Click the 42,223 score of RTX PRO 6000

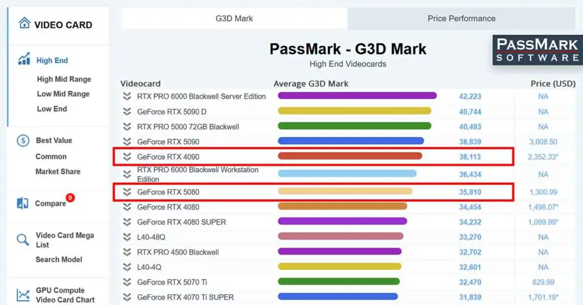pos(470,97)
